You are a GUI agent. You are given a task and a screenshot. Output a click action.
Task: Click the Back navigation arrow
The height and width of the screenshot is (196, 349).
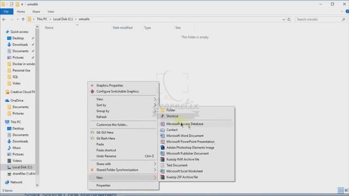[4, 20]
